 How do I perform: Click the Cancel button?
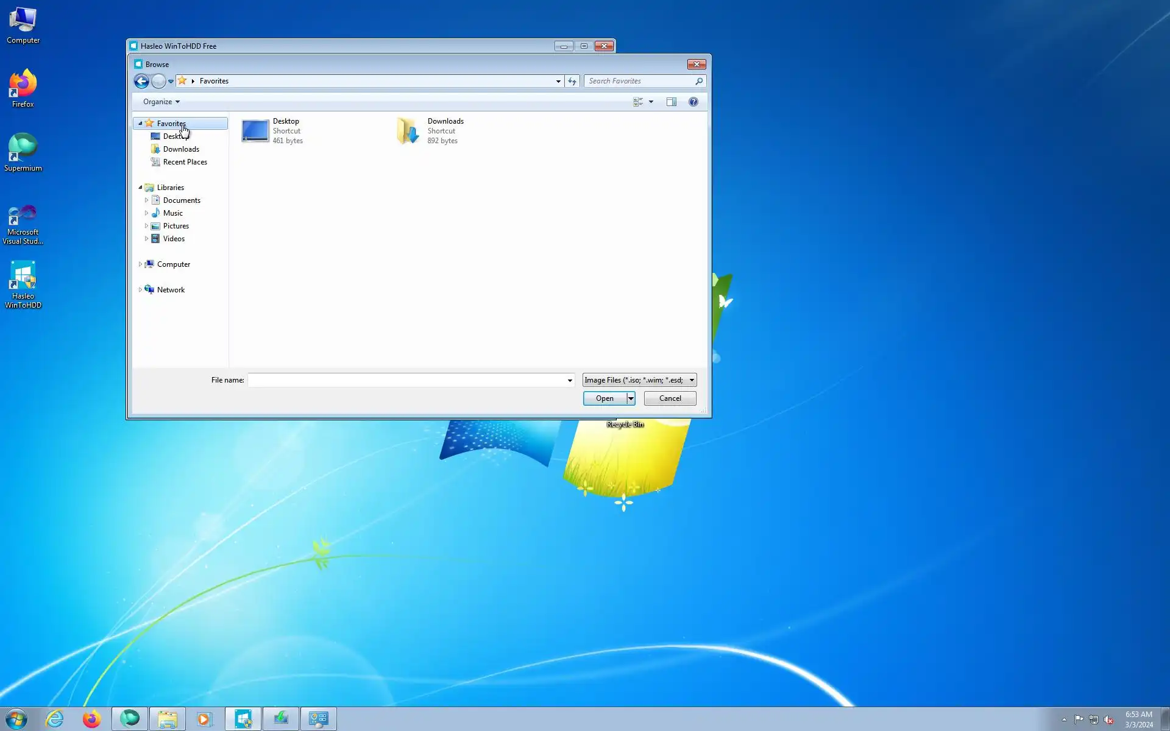point(670,398)
